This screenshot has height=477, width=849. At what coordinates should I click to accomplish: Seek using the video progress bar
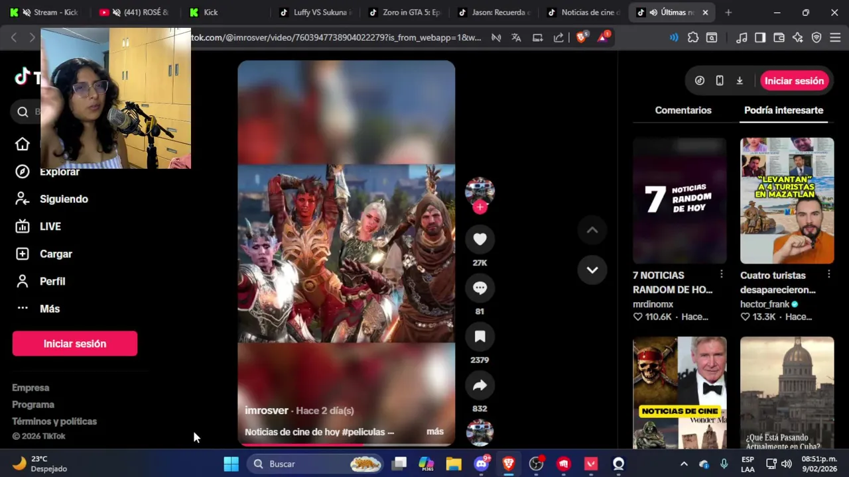(346, 445)
